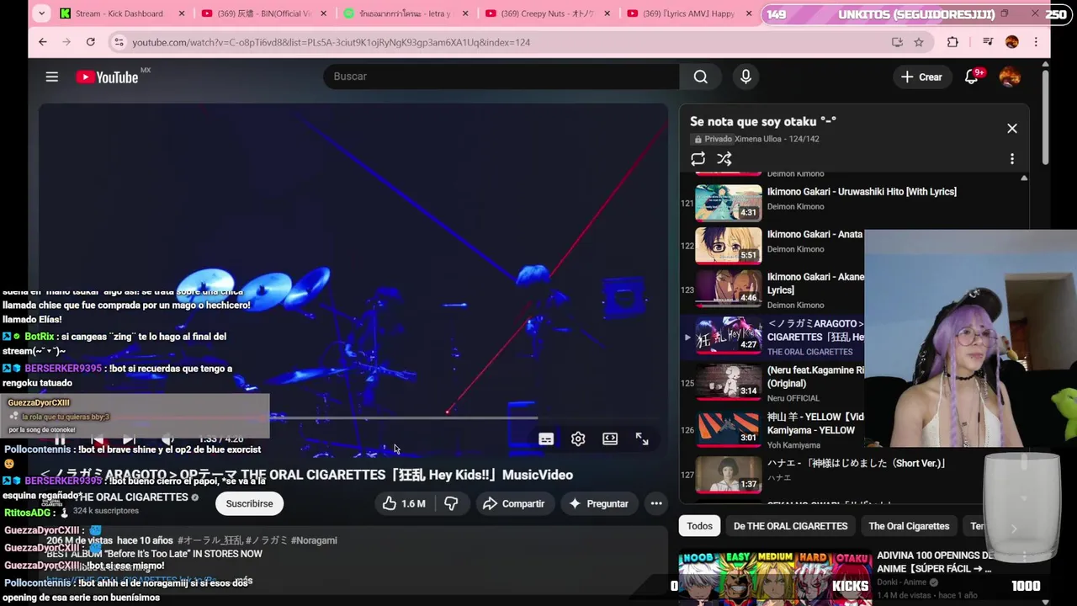The width and height of the screenshot is (1077, 606).
Task: Open the Privado privacy selector in playlist
Action: 712,139
